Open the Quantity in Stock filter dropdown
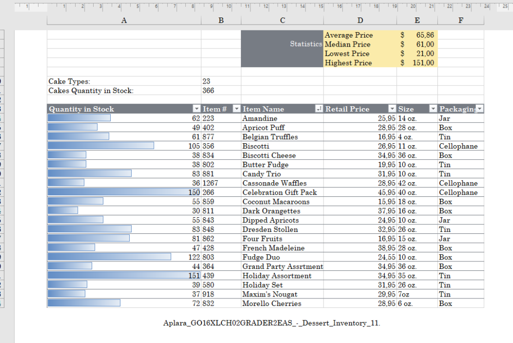 pos(196,109)
